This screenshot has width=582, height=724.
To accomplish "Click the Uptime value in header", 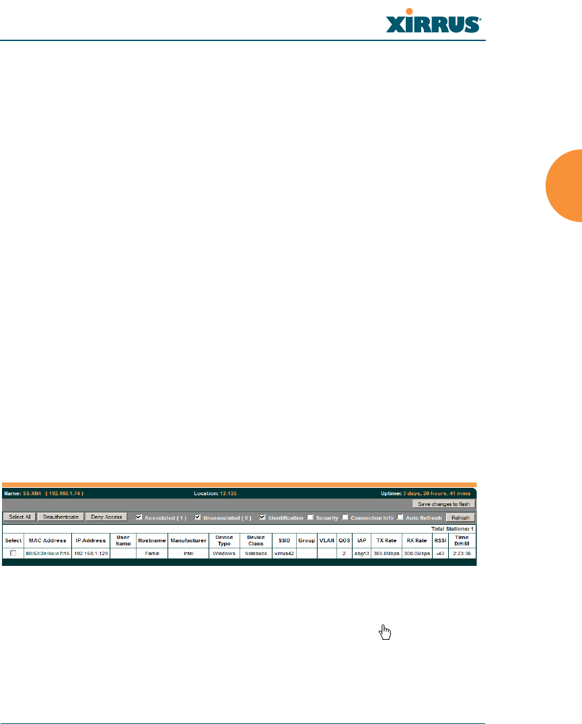I will (437, 494).
